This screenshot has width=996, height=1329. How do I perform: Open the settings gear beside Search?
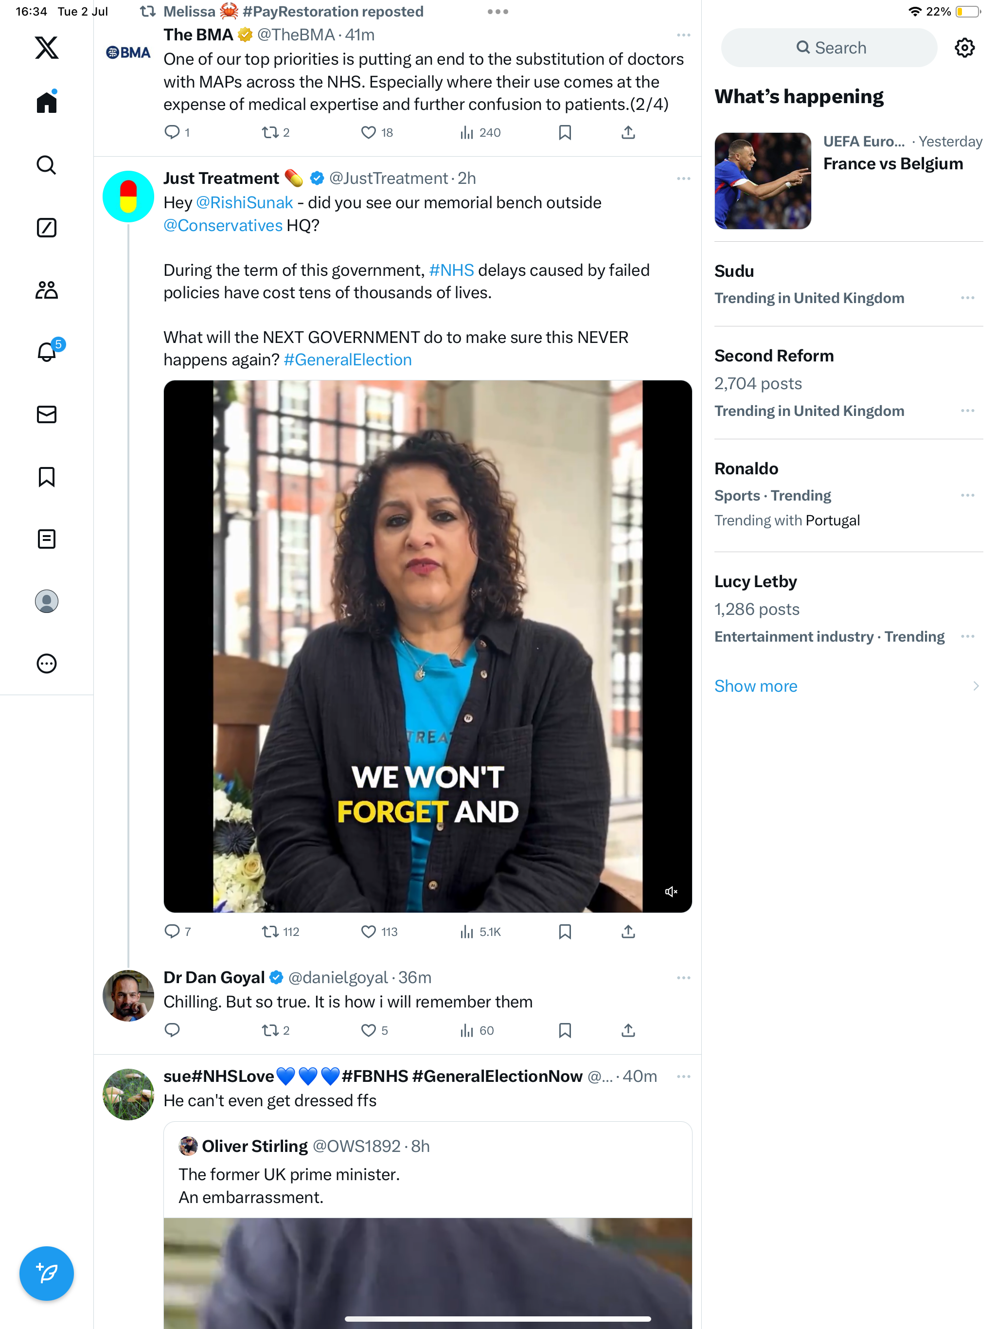(x=964, y=48)
